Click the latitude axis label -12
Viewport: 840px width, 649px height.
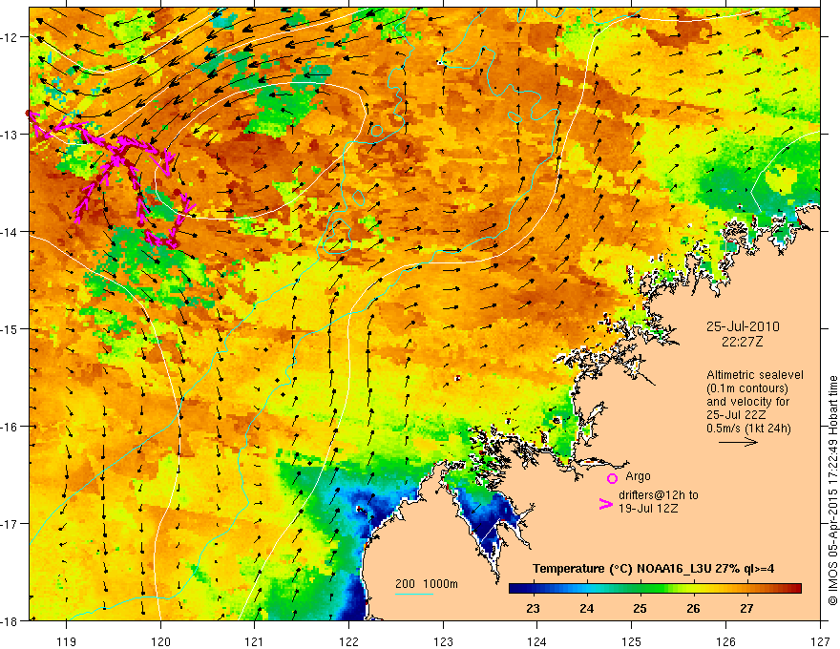tap(10, 37)
